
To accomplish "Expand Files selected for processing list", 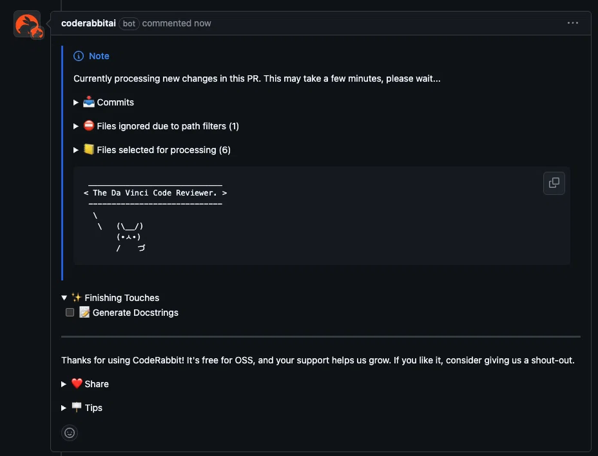I will point(152,150).
